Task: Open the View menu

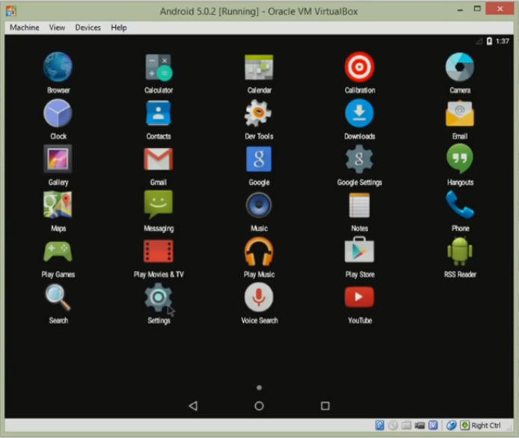Action: pos(58,28)
